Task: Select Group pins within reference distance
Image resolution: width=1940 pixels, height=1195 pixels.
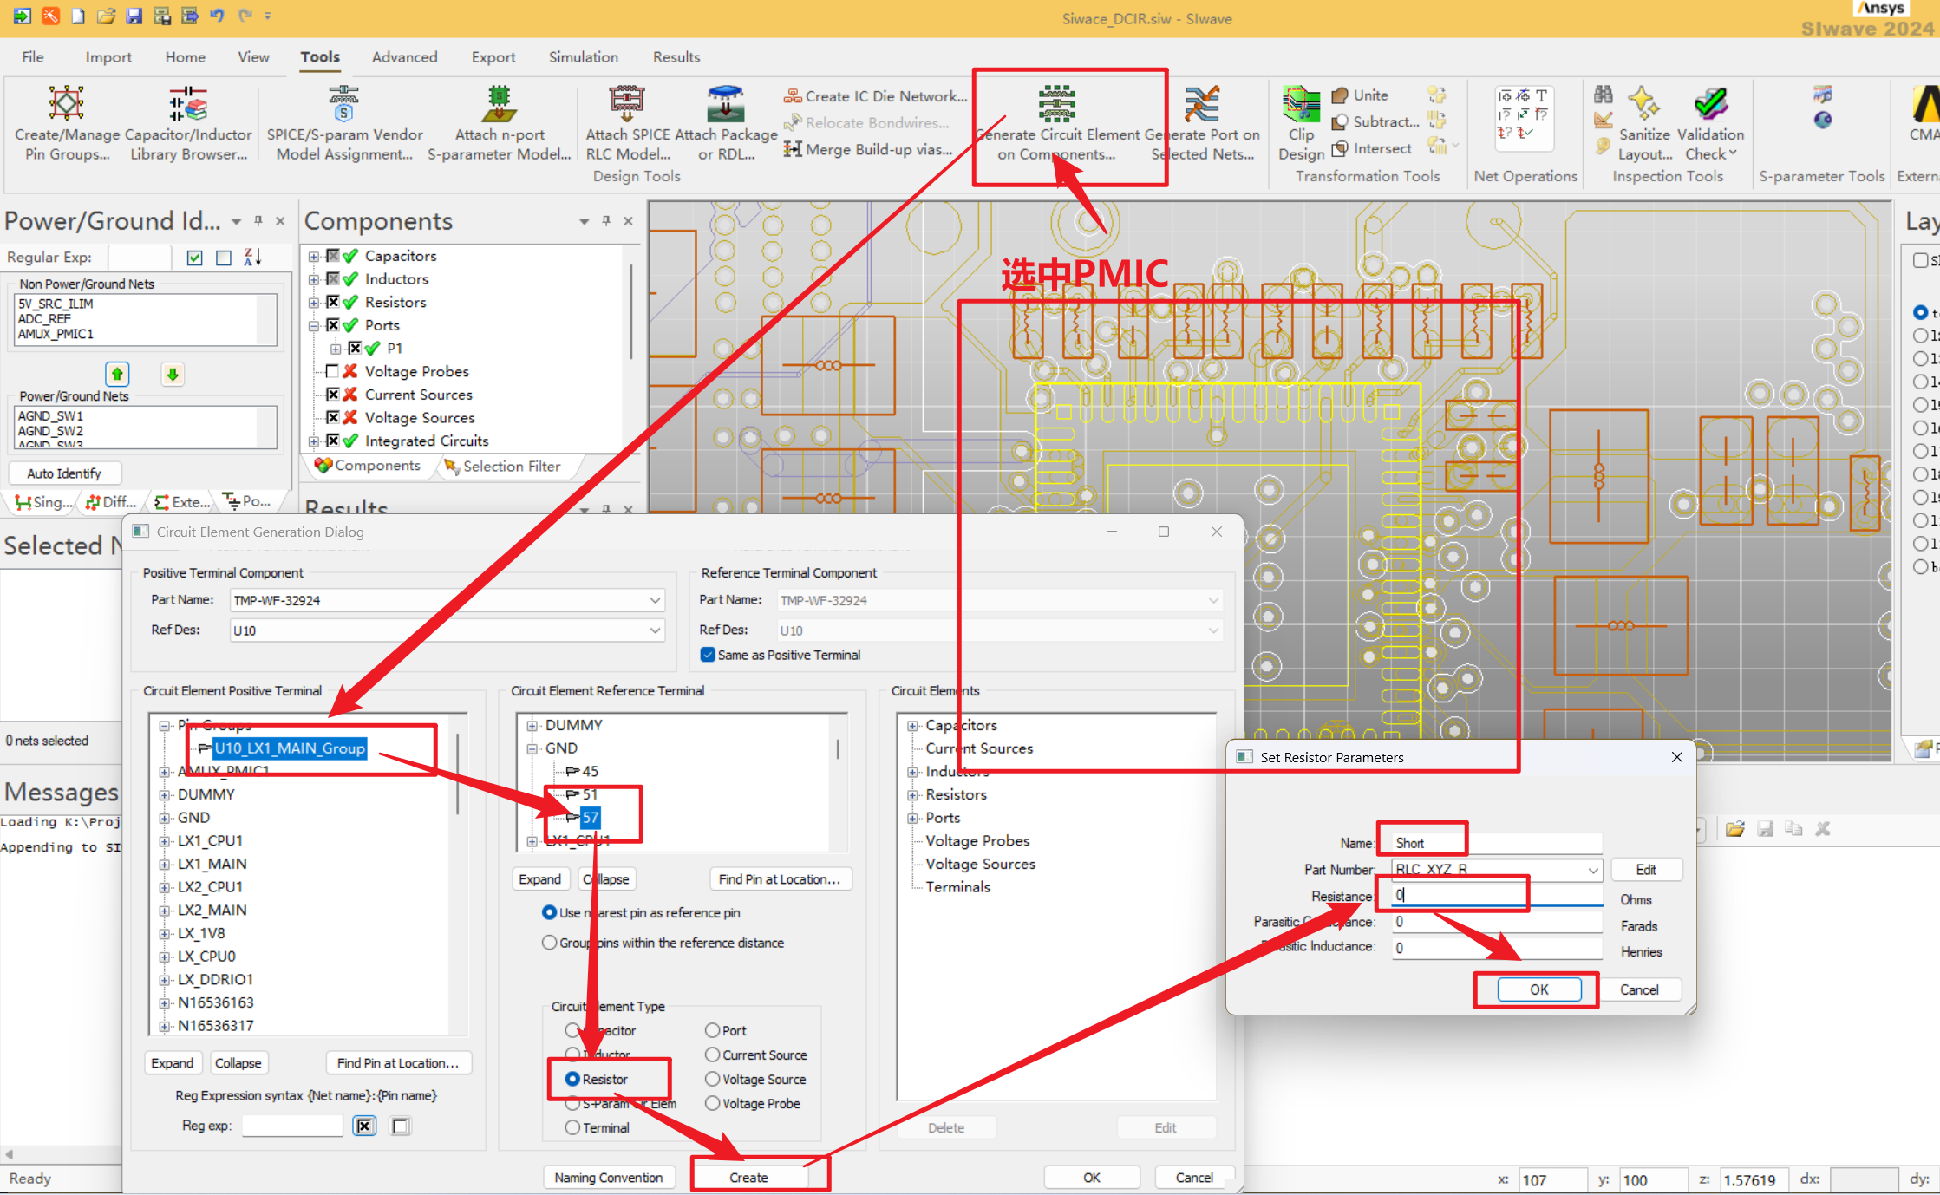Action: pyautogui.click(x=549, y=943)
